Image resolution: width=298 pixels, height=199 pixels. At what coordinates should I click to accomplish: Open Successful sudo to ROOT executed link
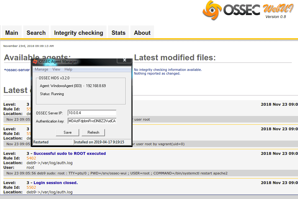pyautogui.click(x=70, y=154)
